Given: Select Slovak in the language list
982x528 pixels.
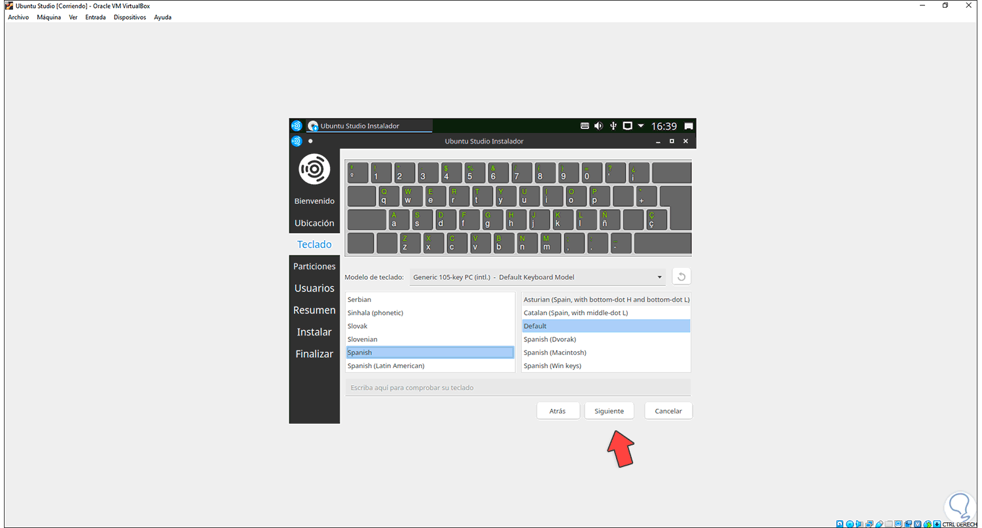Looking at the screenshot, I should [430, 326].
